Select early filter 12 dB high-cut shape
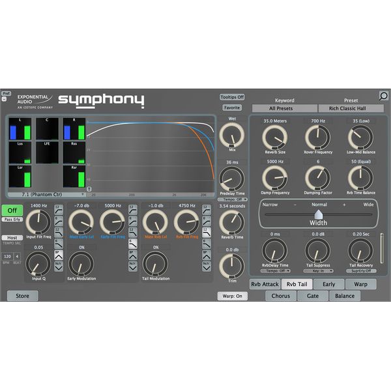This screenshot has height=391, width=391. [133, 233]
